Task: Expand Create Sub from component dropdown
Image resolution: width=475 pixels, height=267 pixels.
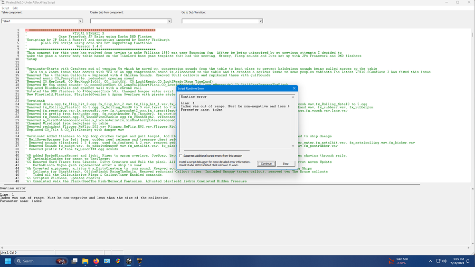Action: [x=169, y=21]
